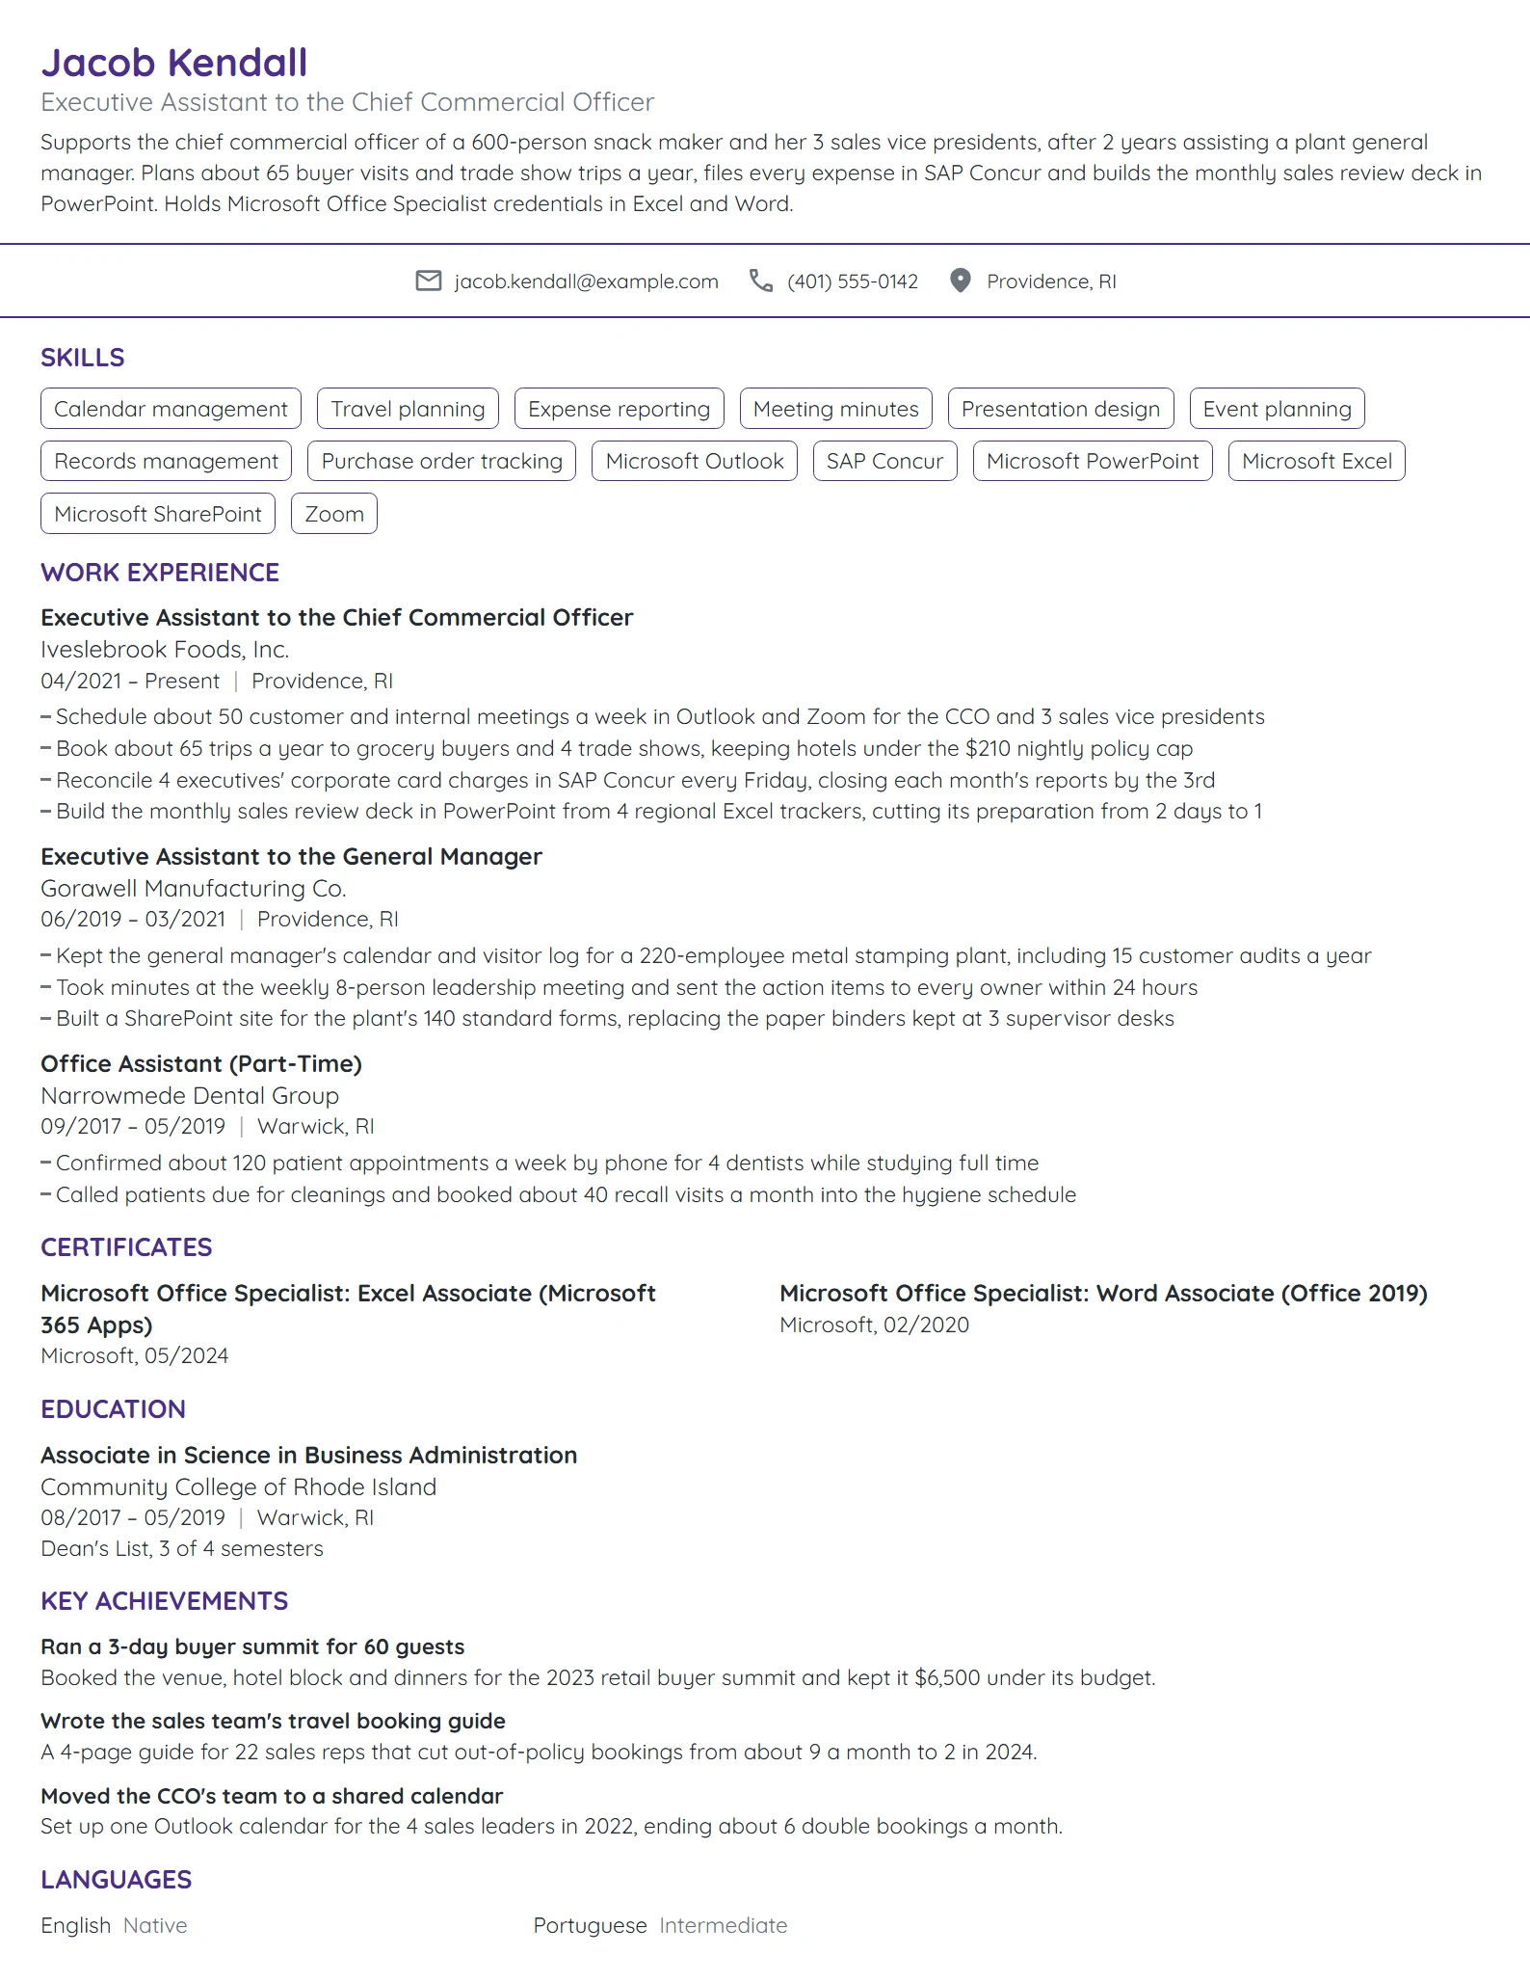
Task: Click the Providence, RI header location text
Action: [1051, 281]
